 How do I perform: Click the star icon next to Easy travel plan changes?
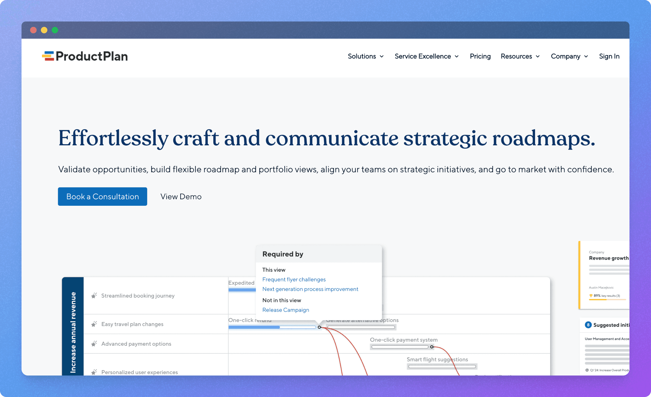coord(94,324)
